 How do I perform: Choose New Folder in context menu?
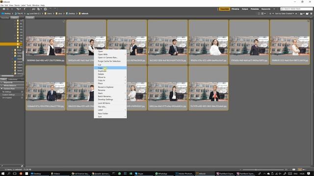(110, 113)
